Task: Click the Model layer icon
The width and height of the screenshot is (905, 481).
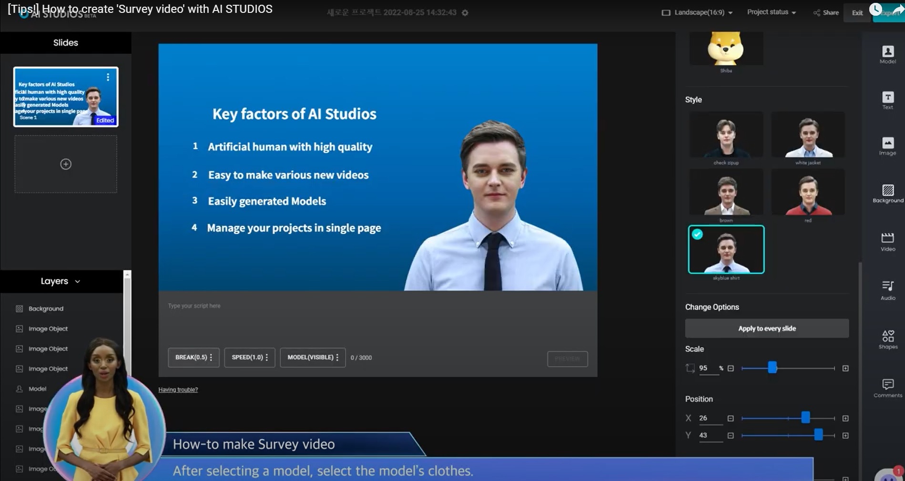Action: pos(19,389)
